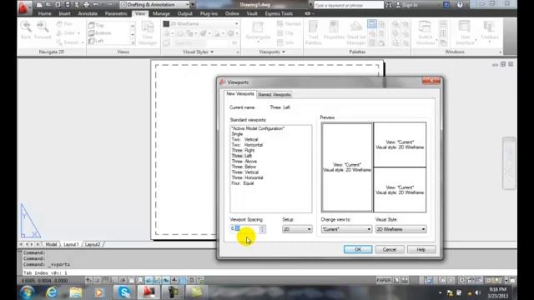Open the Properties palette

pos(334,31)
